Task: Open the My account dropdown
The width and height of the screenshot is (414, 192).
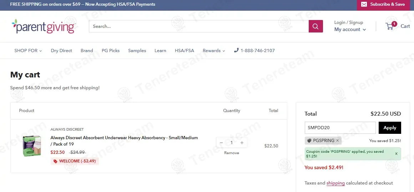Action: (350, 30)
